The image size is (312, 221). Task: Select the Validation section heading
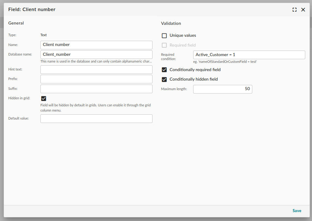tap(171, 24)
